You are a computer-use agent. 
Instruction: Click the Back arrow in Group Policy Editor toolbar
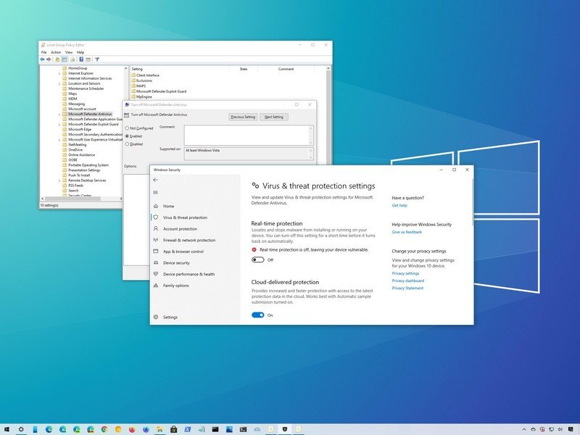42,59
